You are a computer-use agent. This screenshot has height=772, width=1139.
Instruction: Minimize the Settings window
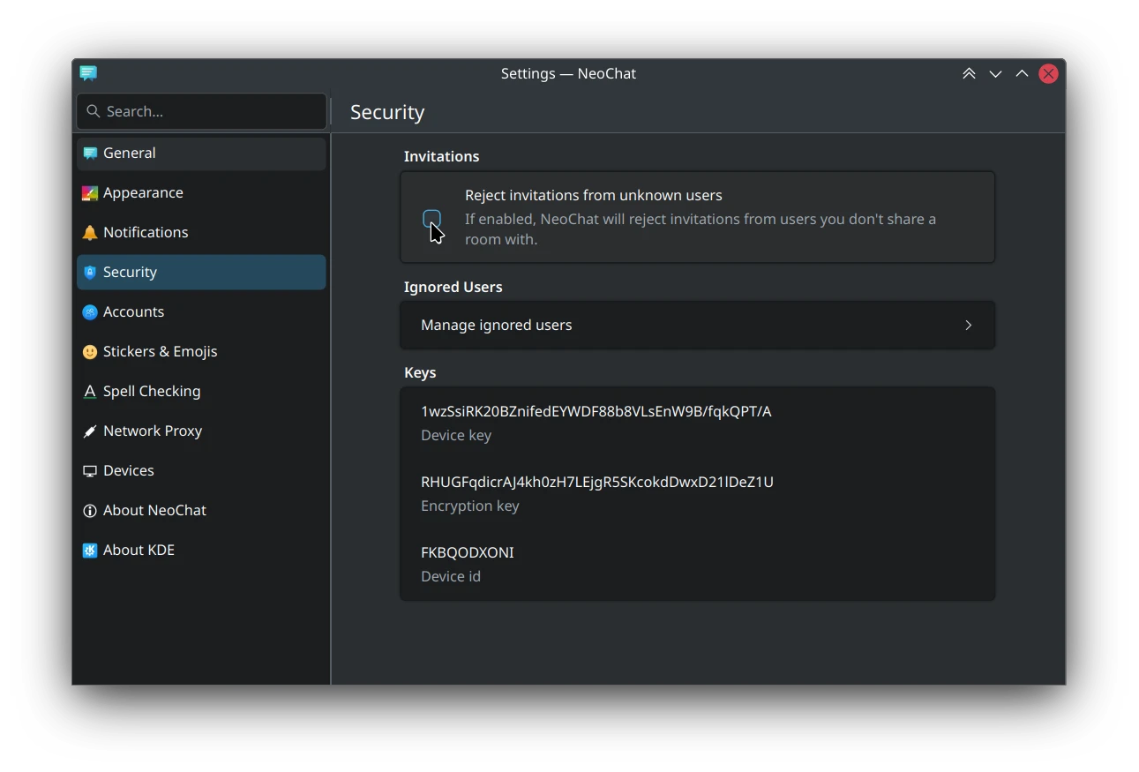tap(995, 74)
